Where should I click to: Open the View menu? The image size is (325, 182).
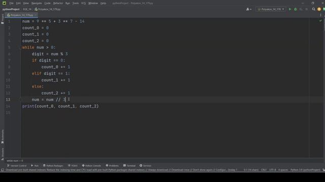(x=26, y=3)
